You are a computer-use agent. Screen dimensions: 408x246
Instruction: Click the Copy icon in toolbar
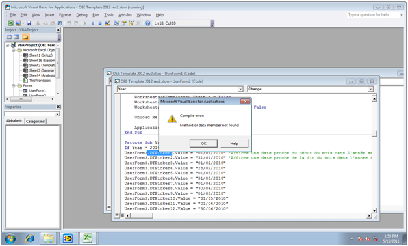coord(45,23)
